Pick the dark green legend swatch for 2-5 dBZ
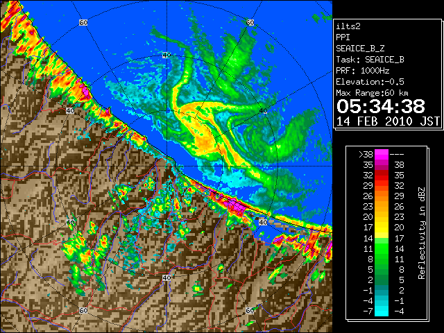The width and height of the screenshot is (444, 333). (382, 280)
